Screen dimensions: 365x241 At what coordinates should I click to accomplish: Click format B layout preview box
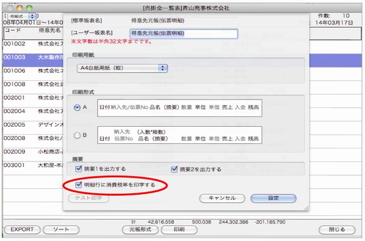tap(180, 135)
